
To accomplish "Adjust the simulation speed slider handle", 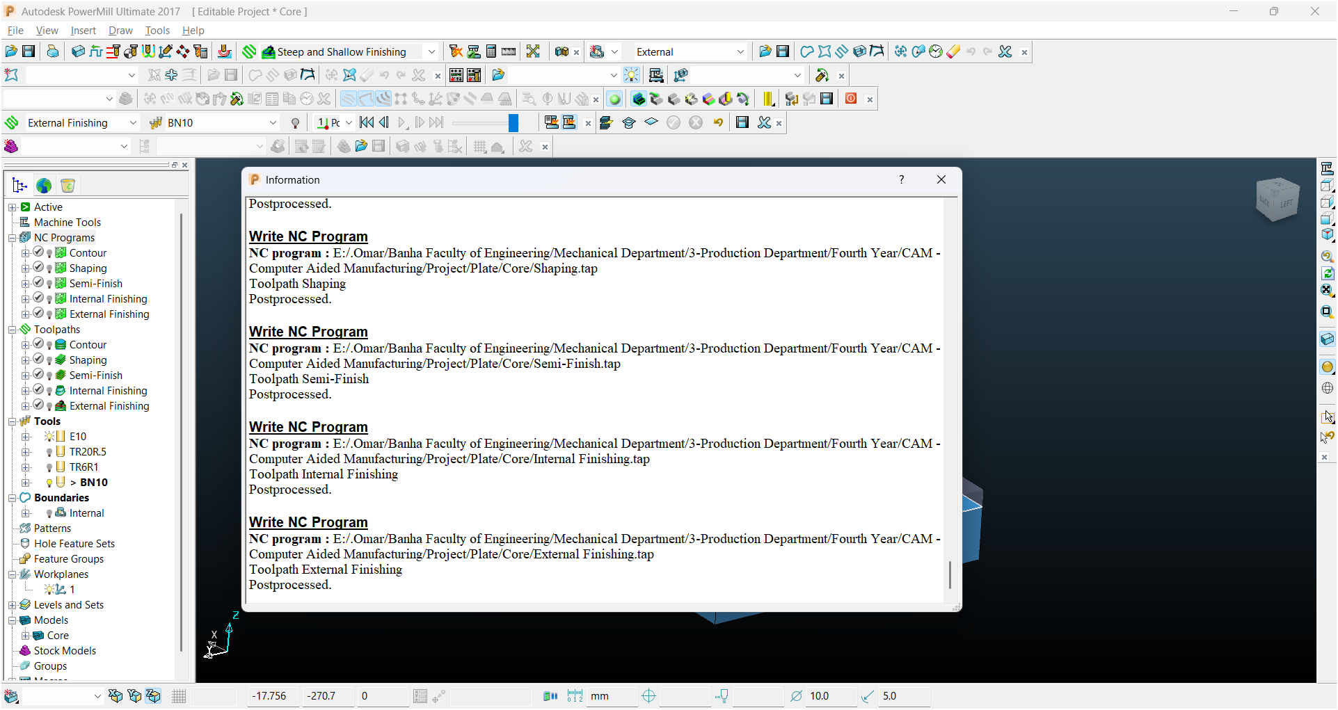I will click(x=513, y=123).
